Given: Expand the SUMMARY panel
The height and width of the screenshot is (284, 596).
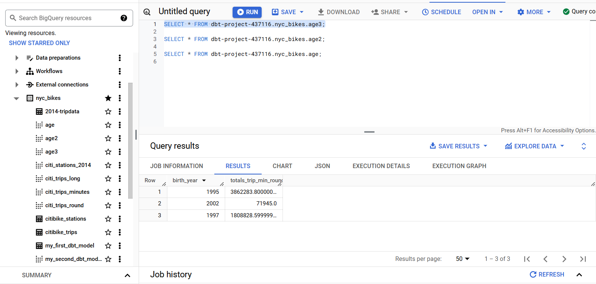Looking at the screenshot, I should (127, 275).
